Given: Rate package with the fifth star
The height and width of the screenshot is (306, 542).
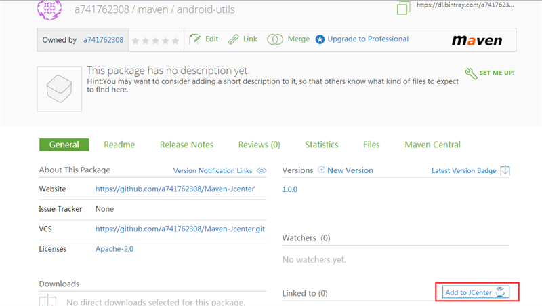Looking at the screenshot, I should coord(175,41).
